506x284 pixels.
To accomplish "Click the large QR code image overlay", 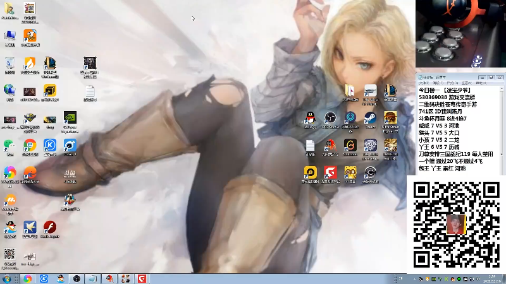I will click(x=456, y=225).
